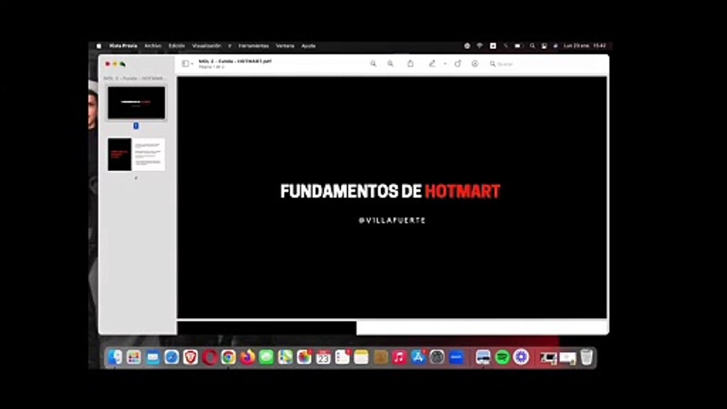Open Finder from the Dock

coord(115,357)
